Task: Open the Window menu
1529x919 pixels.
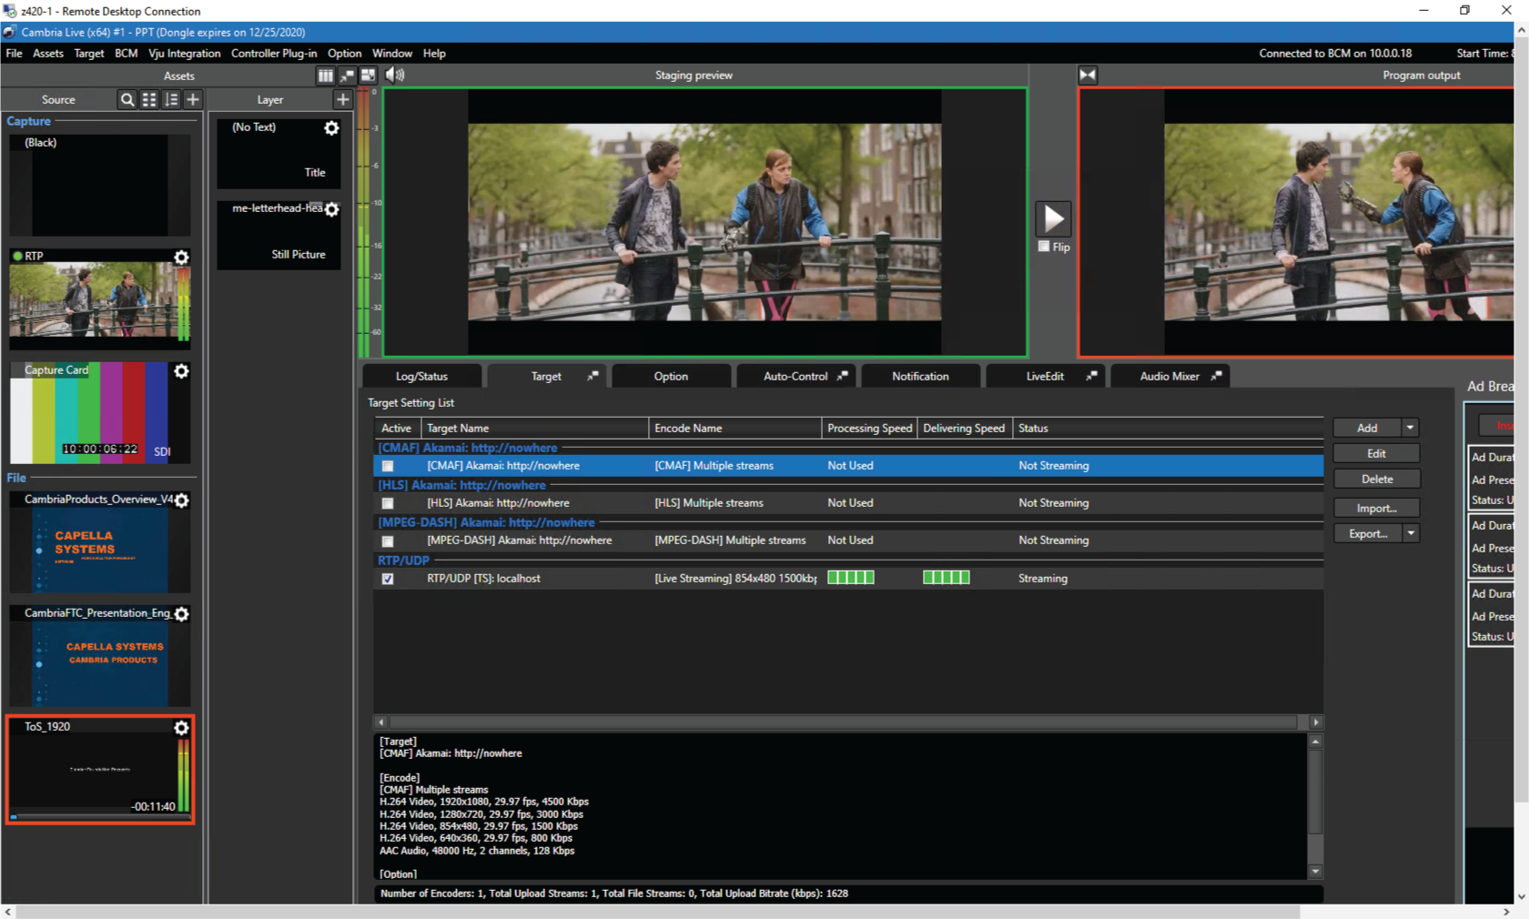Action: click(392, 53)
